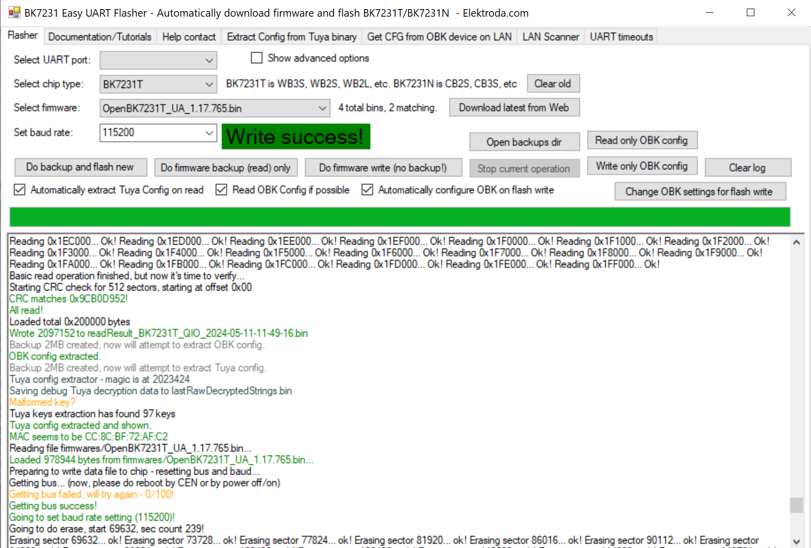The height and width of the screenshot is (548, 811).
Task: Switch to the LAN Scanner tab
Action: [x=551, y=37]
